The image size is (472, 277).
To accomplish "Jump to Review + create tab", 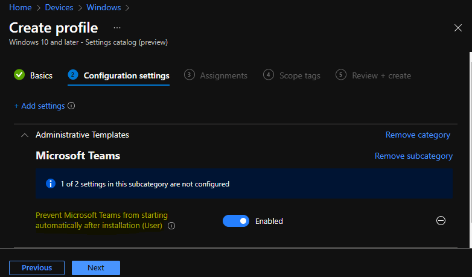I will coord(373,75).
